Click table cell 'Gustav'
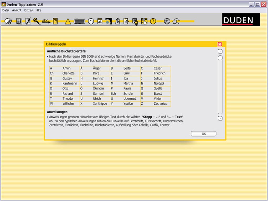 pos(67,78)
